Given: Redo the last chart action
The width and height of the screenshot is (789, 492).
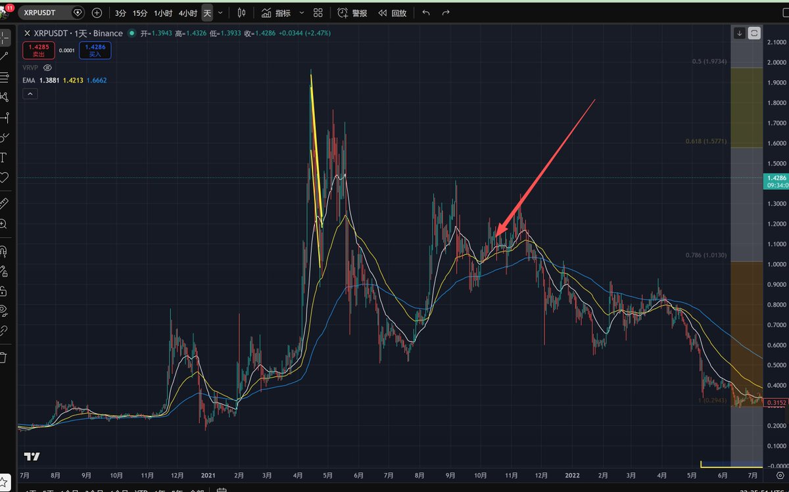Looking at the screenshot, I should (446, 12).
